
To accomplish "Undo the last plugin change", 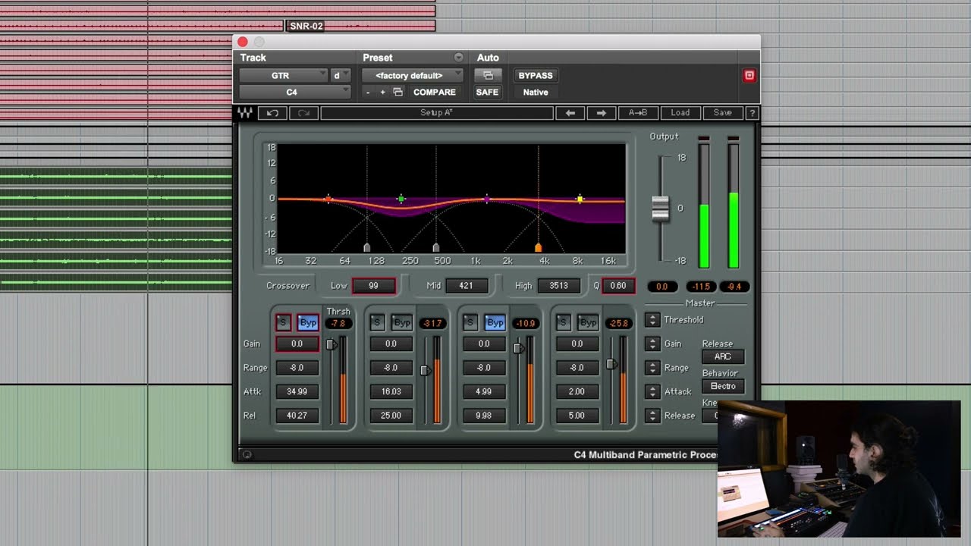I will click(272, 113).
